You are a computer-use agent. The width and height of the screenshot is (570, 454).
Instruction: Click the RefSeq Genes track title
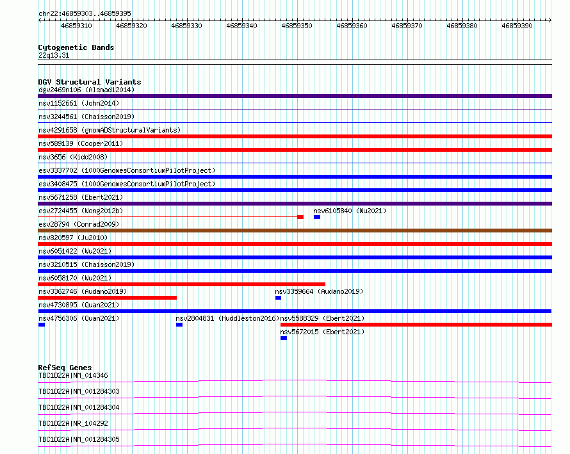point(65,368)
